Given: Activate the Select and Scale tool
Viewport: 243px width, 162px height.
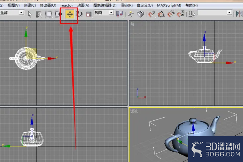Looking at the screenshot, I should pyautogui.click(x=89, y=14).
